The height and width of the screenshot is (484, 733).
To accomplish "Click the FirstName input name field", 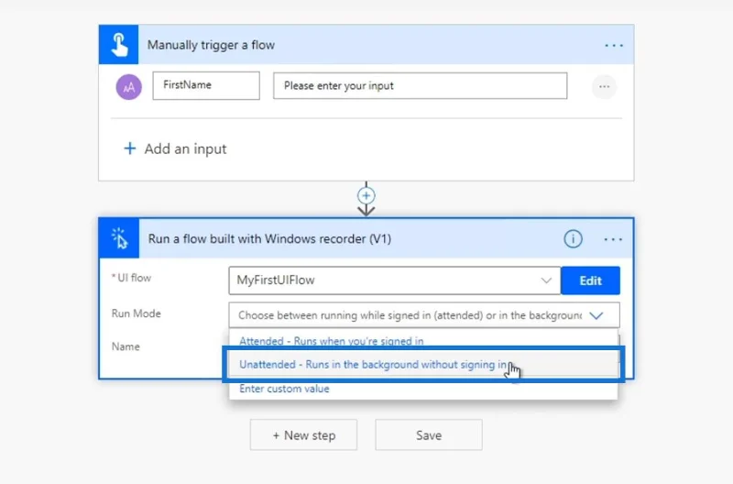I will (x=206, y=85).
